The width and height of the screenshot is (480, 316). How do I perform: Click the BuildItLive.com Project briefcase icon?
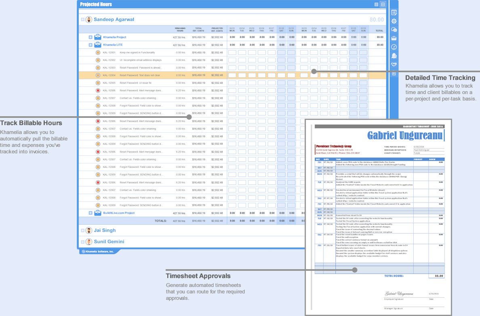pos(98,213)
